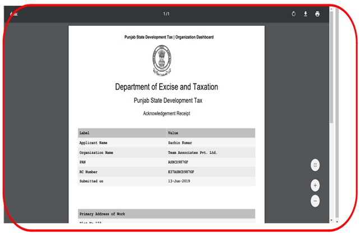Zoom out with the minus button
360x235 pixels.
click(315, 200)
